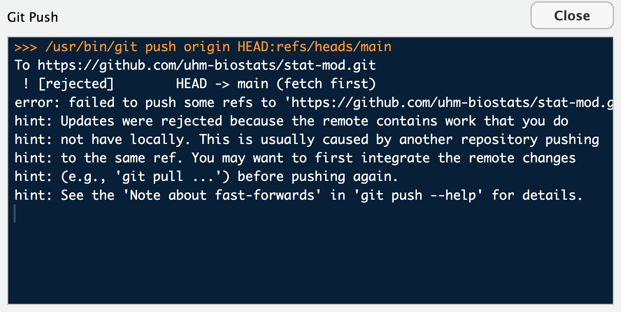
Task: Click the 'Updates were rejected' hint line
Action: [291, 121]
